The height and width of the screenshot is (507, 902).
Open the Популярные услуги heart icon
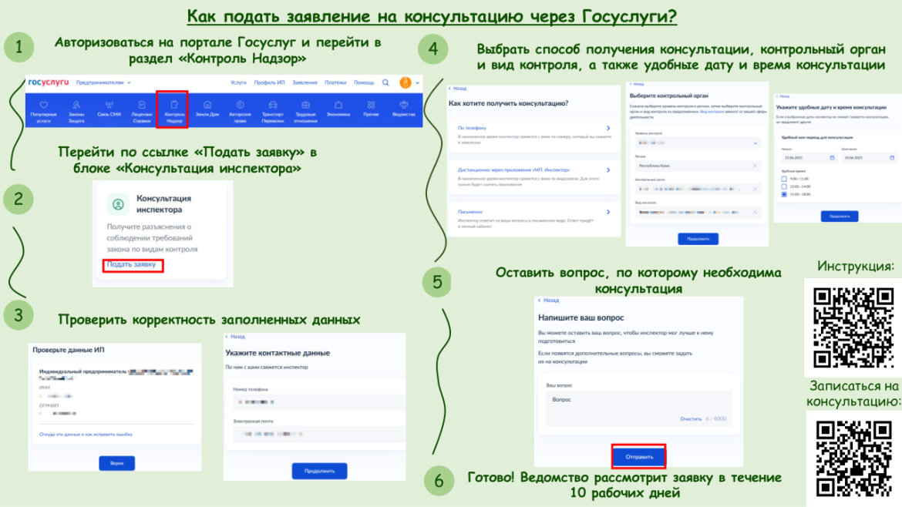pos(44,106)
